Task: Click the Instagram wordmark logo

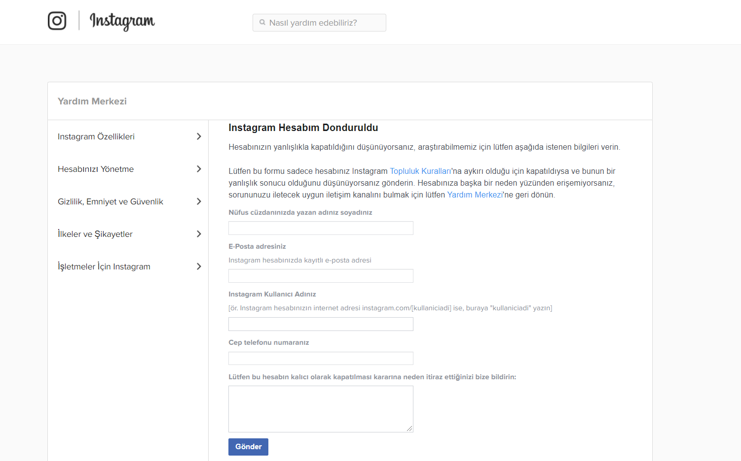Action: tap(122, 21)
